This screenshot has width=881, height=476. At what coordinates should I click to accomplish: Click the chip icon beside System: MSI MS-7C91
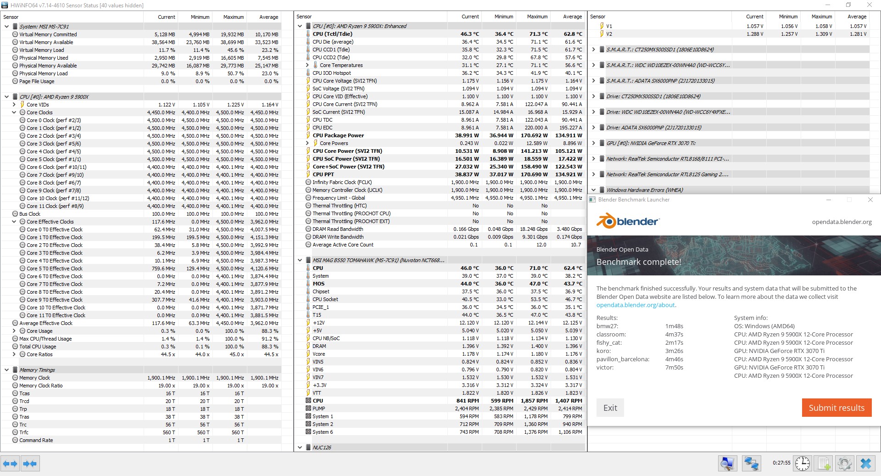pos(15,27)
